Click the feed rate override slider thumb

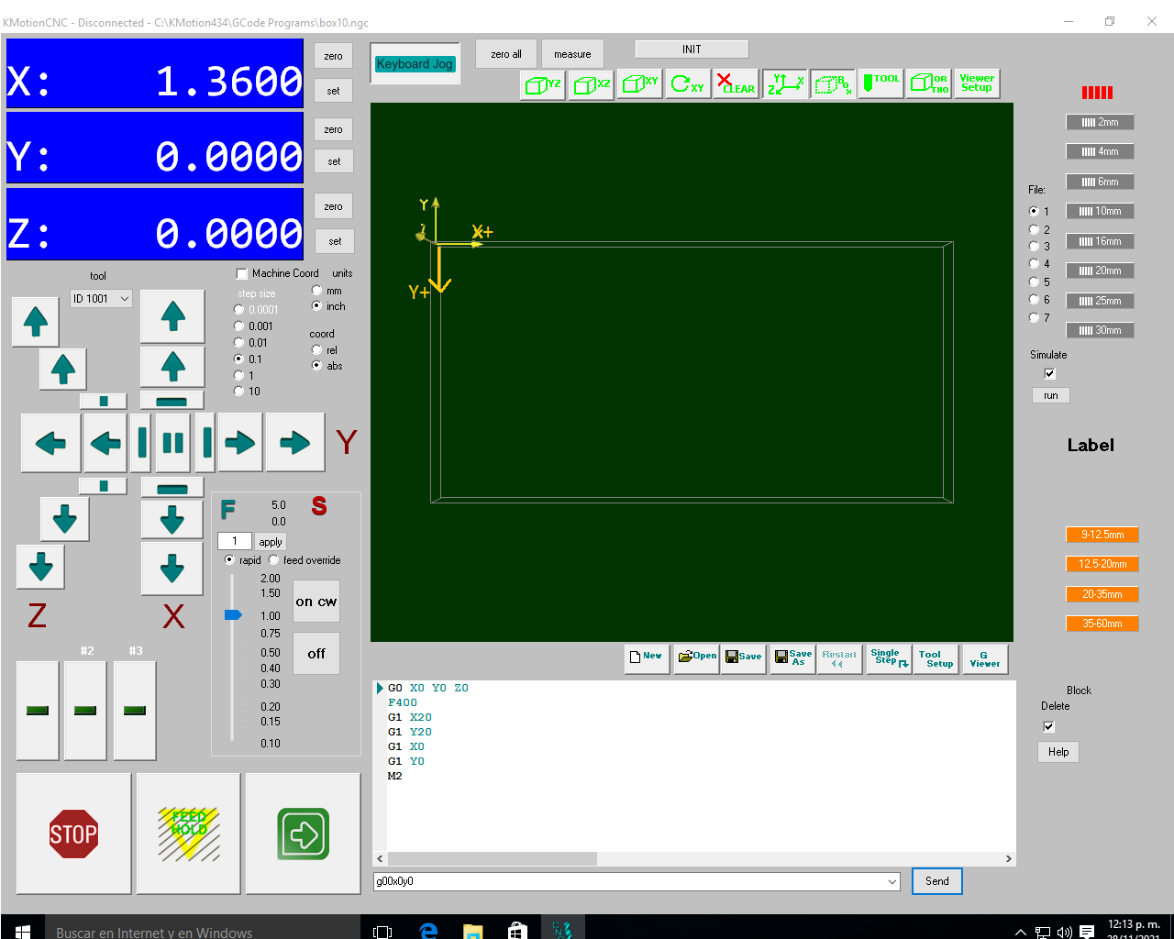click(233, 614)
